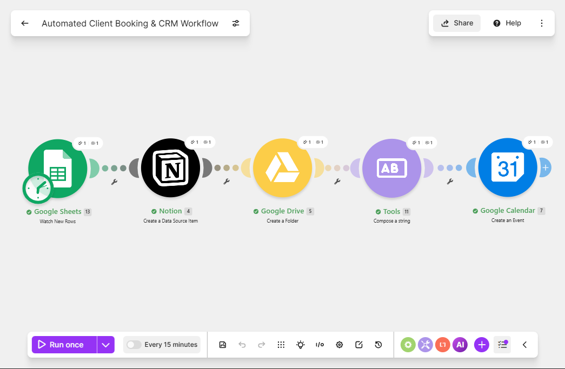
Task: Open the checklist panel icon
Action: 502,345
